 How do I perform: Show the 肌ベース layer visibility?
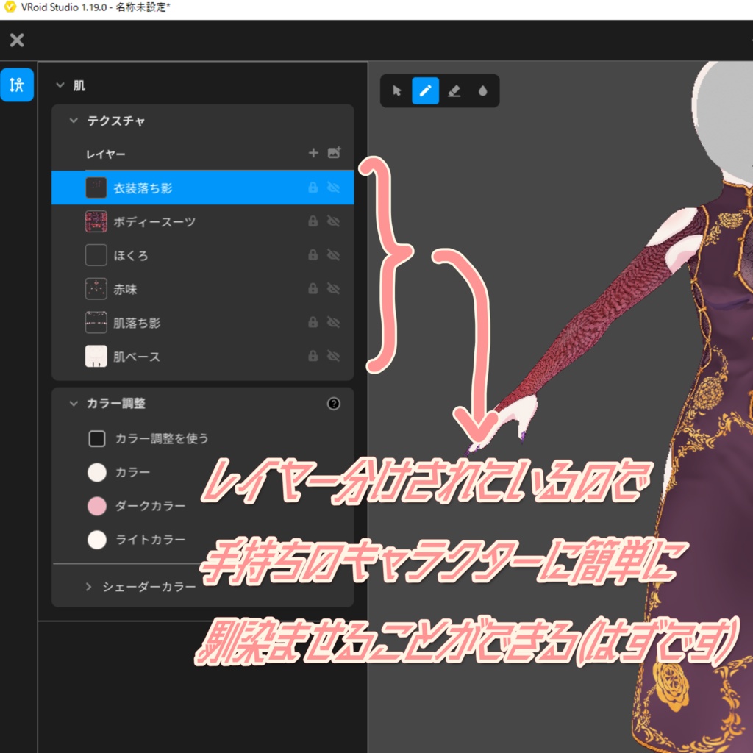pyautogui.click(x=332, y=356)
